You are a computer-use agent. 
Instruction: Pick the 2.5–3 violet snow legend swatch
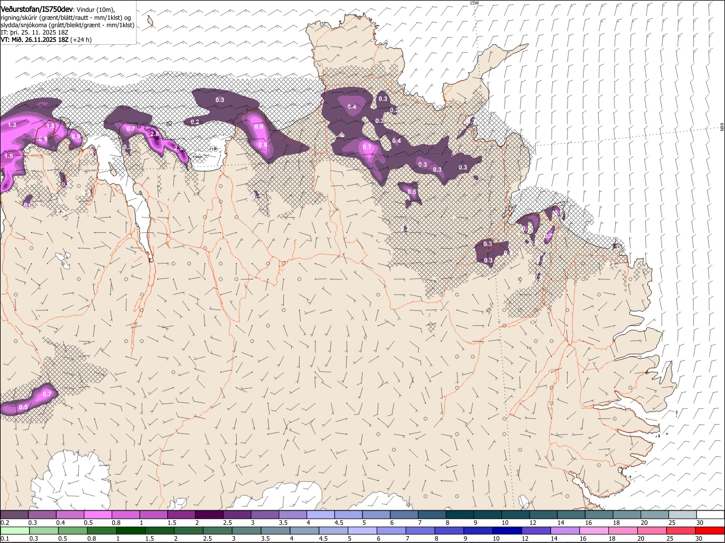237,515
